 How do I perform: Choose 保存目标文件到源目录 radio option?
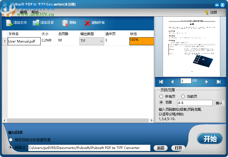click(x=11, y=140)
